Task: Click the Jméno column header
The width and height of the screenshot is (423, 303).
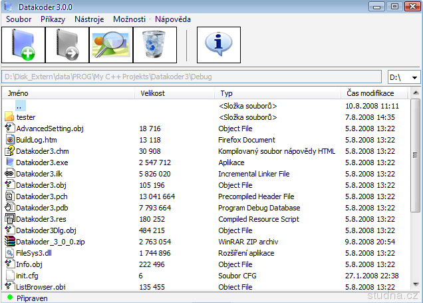Action: 18,94
